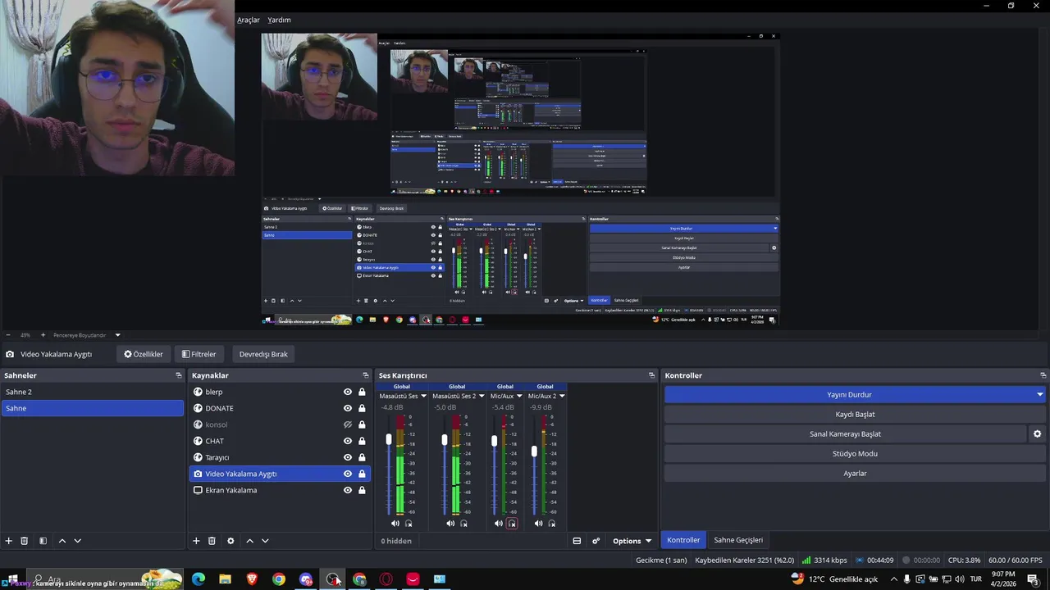
Task: Mute the Masaüstü Ses channel
Action: click(x=395, y=524)
